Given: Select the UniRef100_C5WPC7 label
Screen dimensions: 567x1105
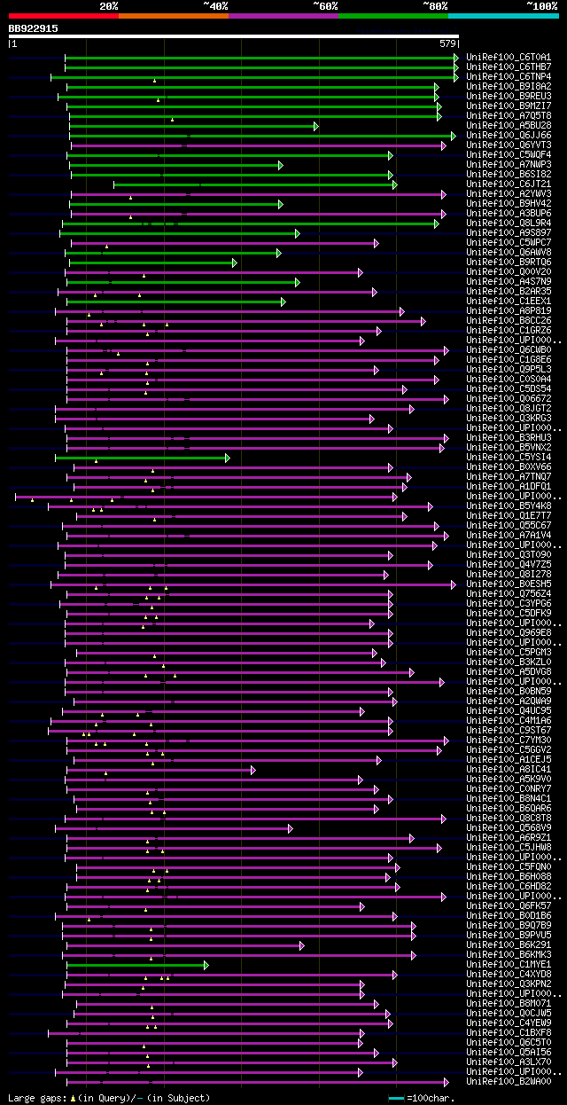Looking at the screenshot, I should [509, 242].
